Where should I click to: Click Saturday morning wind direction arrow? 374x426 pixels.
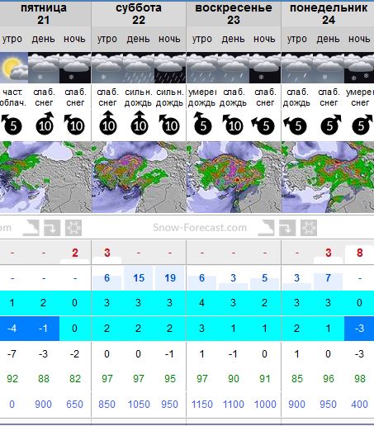pyautogui.click(x=108, y=123)
